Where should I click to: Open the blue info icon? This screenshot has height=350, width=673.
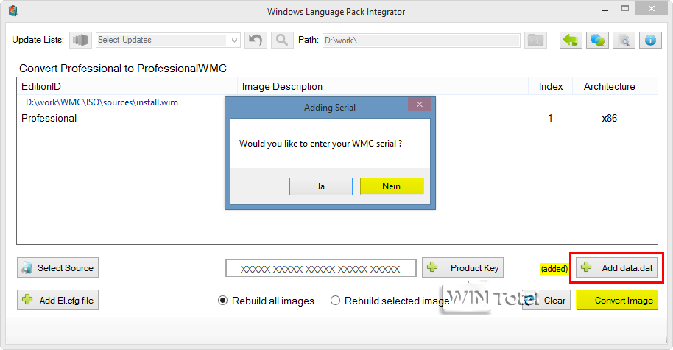click(x=650, y=41)
